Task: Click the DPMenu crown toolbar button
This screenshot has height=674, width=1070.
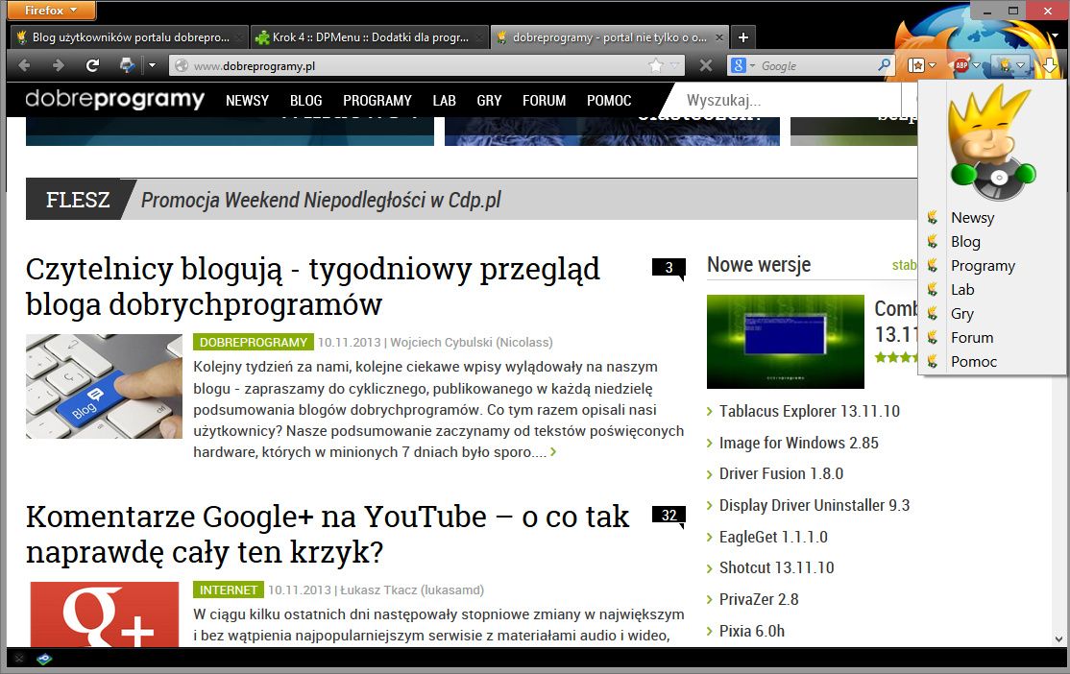Action: click(x=1005, y=65)
